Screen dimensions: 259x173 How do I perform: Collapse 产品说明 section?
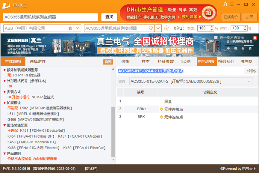tap(4, 154)
